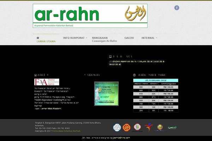Click the 24K karat cell

click(x=154, y=87)
